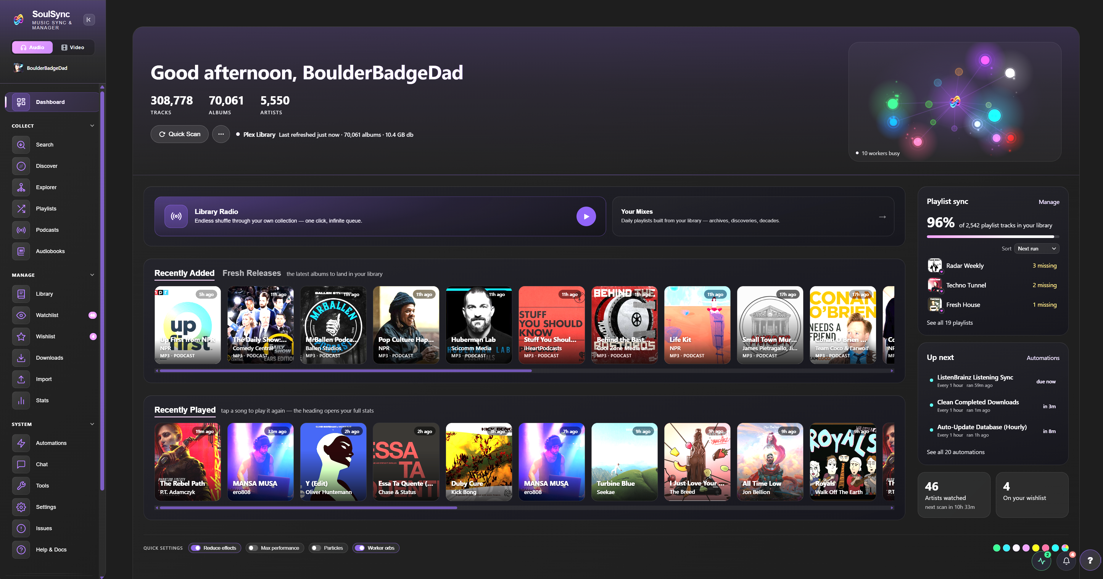Viewport: 1103px width, 579px height.
Task: Open Stats bar chart icon
Action: [21, 401]
